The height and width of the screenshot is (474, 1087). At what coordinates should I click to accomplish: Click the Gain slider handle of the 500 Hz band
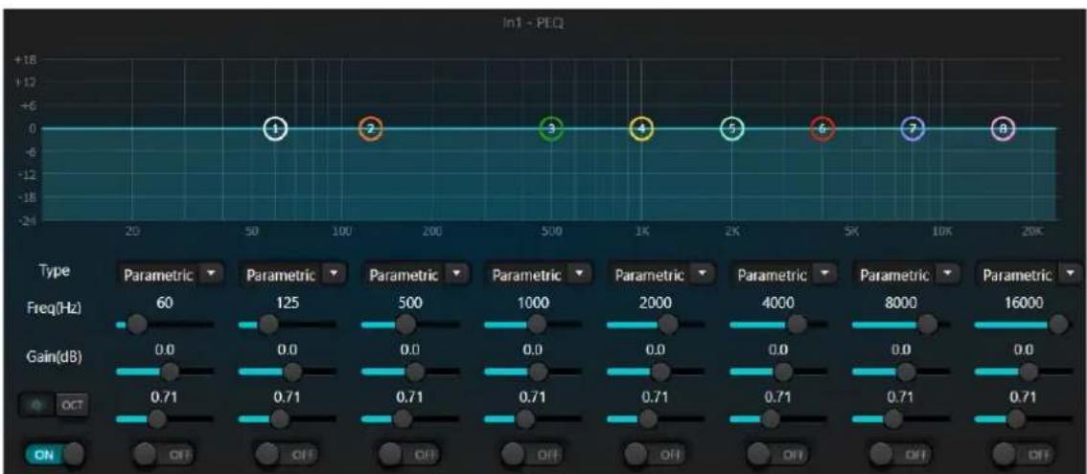click(x=415, y=372)
